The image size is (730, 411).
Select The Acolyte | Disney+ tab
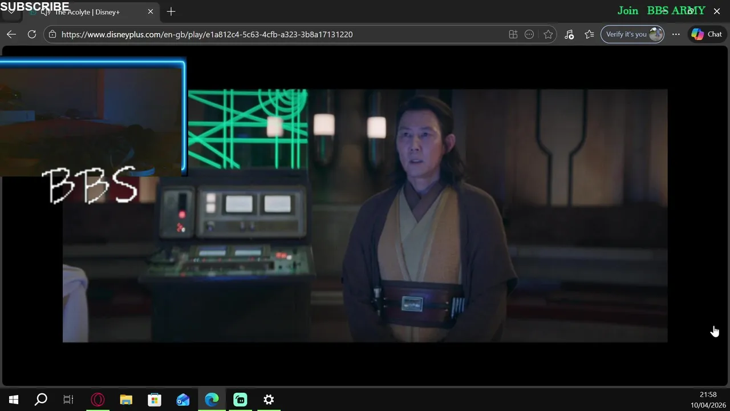87,12
